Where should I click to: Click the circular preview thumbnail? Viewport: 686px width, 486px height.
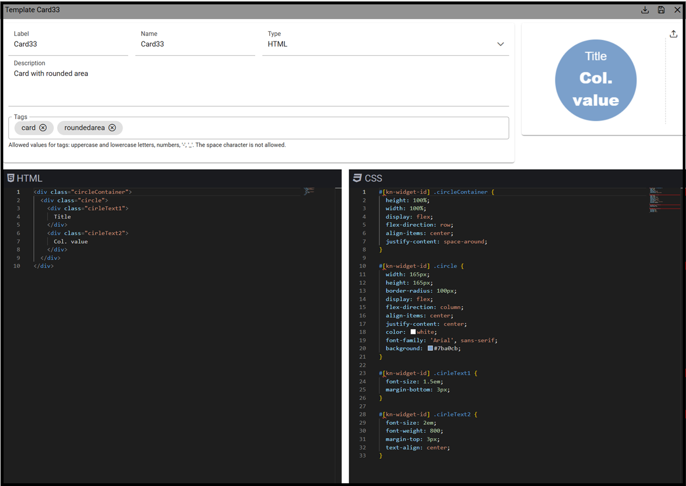click(x=596, y=80)
